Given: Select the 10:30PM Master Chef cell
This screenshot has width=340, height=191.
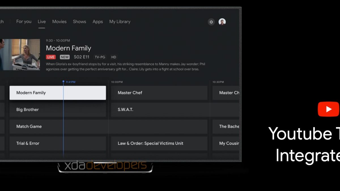Looking at the screenshot, I should click(x=226, y=93).
